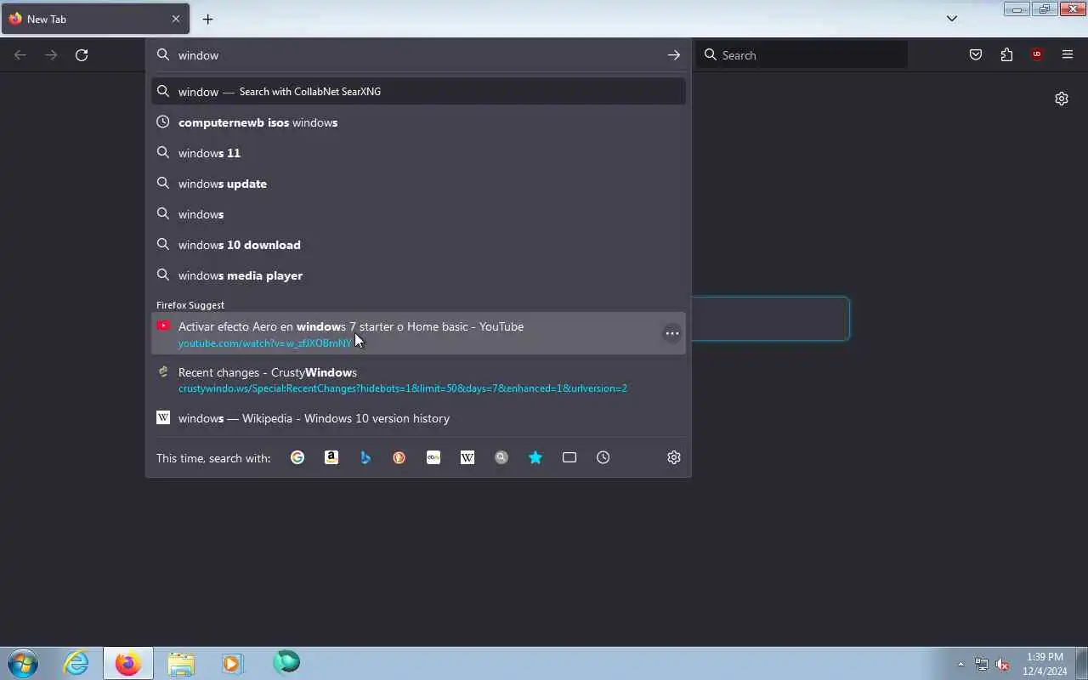Screen dimensions: 1088x680
Task: Open Windows Explorer folder on taskbar
Action: (180, 663)
